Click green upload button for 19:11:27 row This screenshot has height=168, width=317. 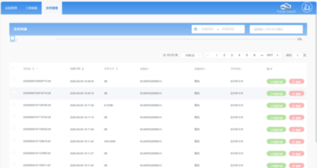[276, 153]
